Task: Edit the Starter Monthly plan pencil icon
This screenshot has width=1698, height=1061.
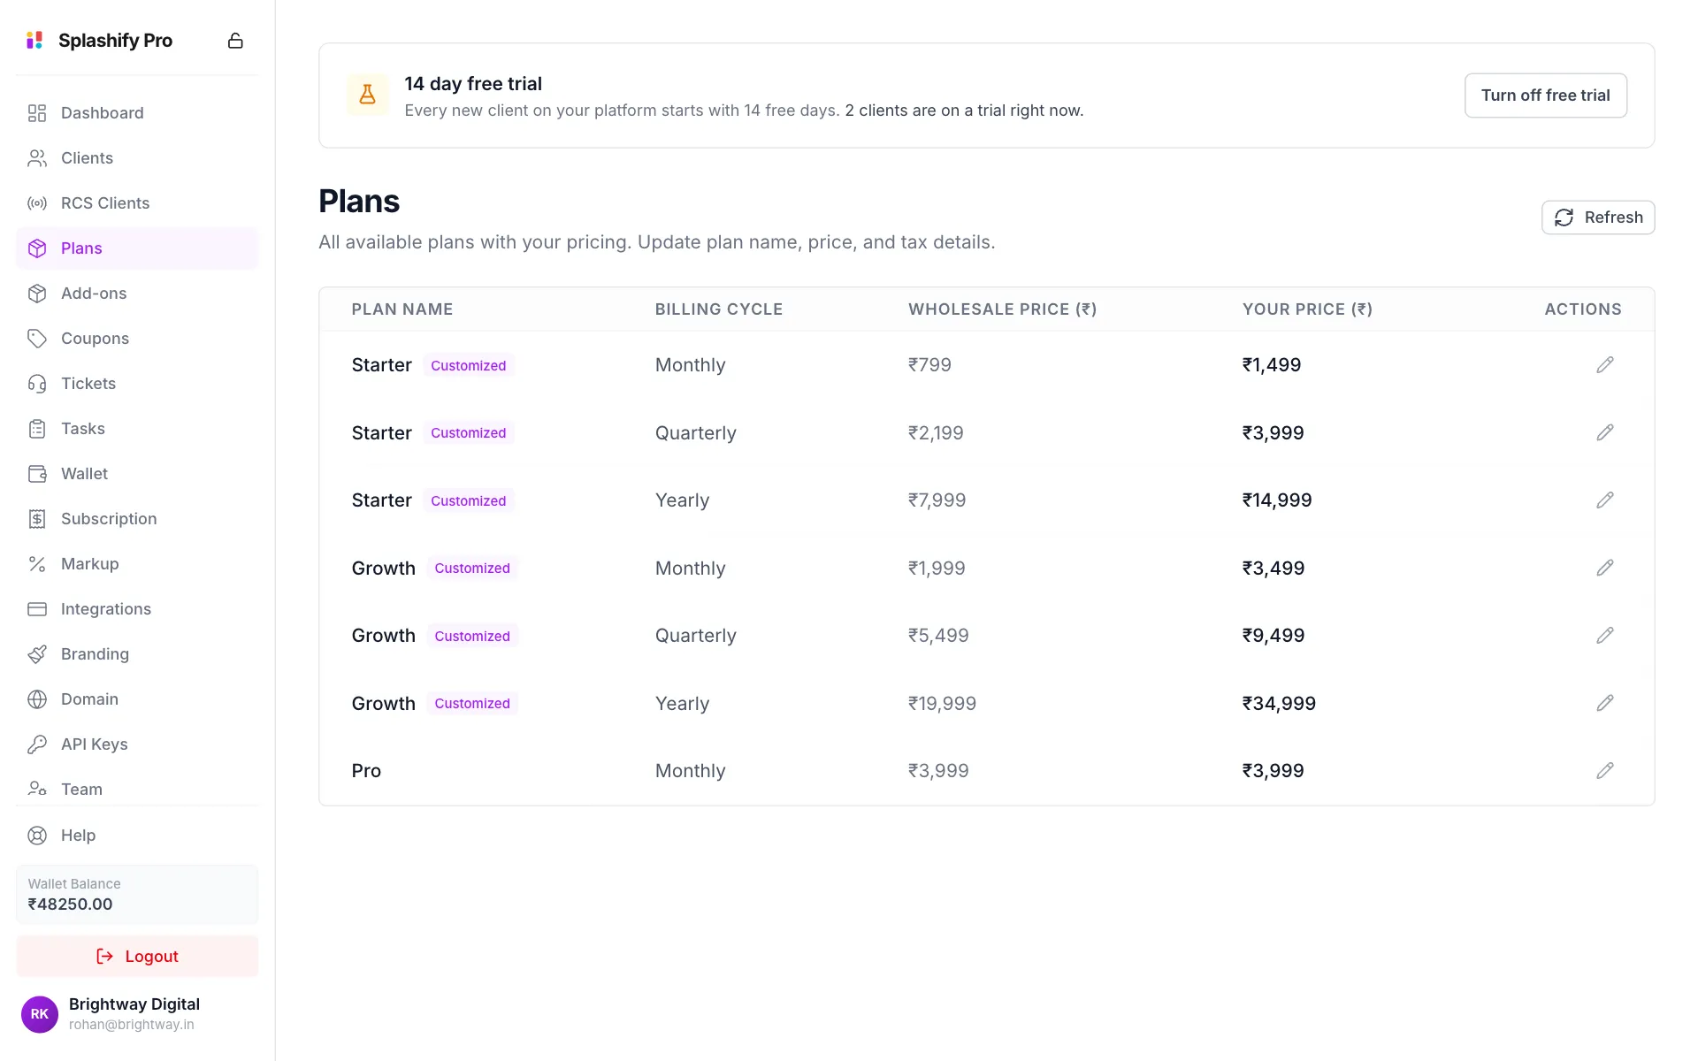Action: [x=1605, y=365]
